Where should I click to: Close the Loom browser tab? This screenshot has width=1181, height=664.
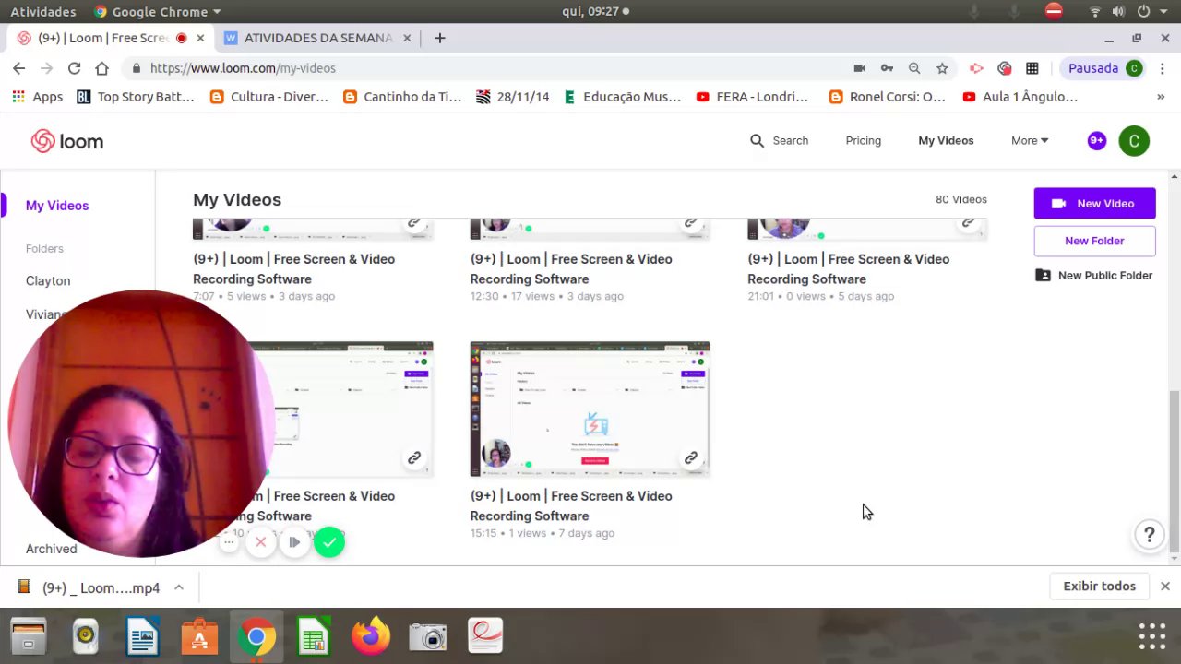pyautogui.click(x=200, y=38)
